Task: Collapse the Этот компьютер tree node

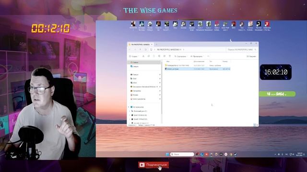Action: click(129, 107)
